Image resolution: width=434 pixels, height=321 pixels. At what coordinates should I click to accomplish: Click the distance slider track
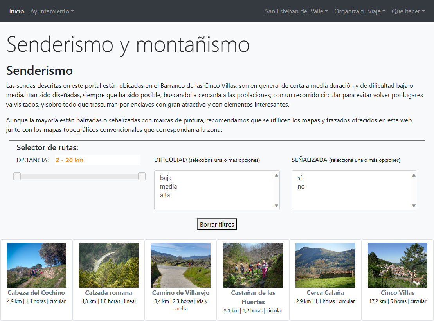coord(79,176)
